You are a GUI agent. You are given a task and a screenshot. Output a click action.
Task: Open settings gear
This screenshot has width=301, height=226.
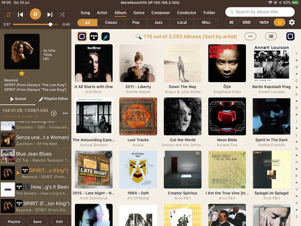point(292,22)
